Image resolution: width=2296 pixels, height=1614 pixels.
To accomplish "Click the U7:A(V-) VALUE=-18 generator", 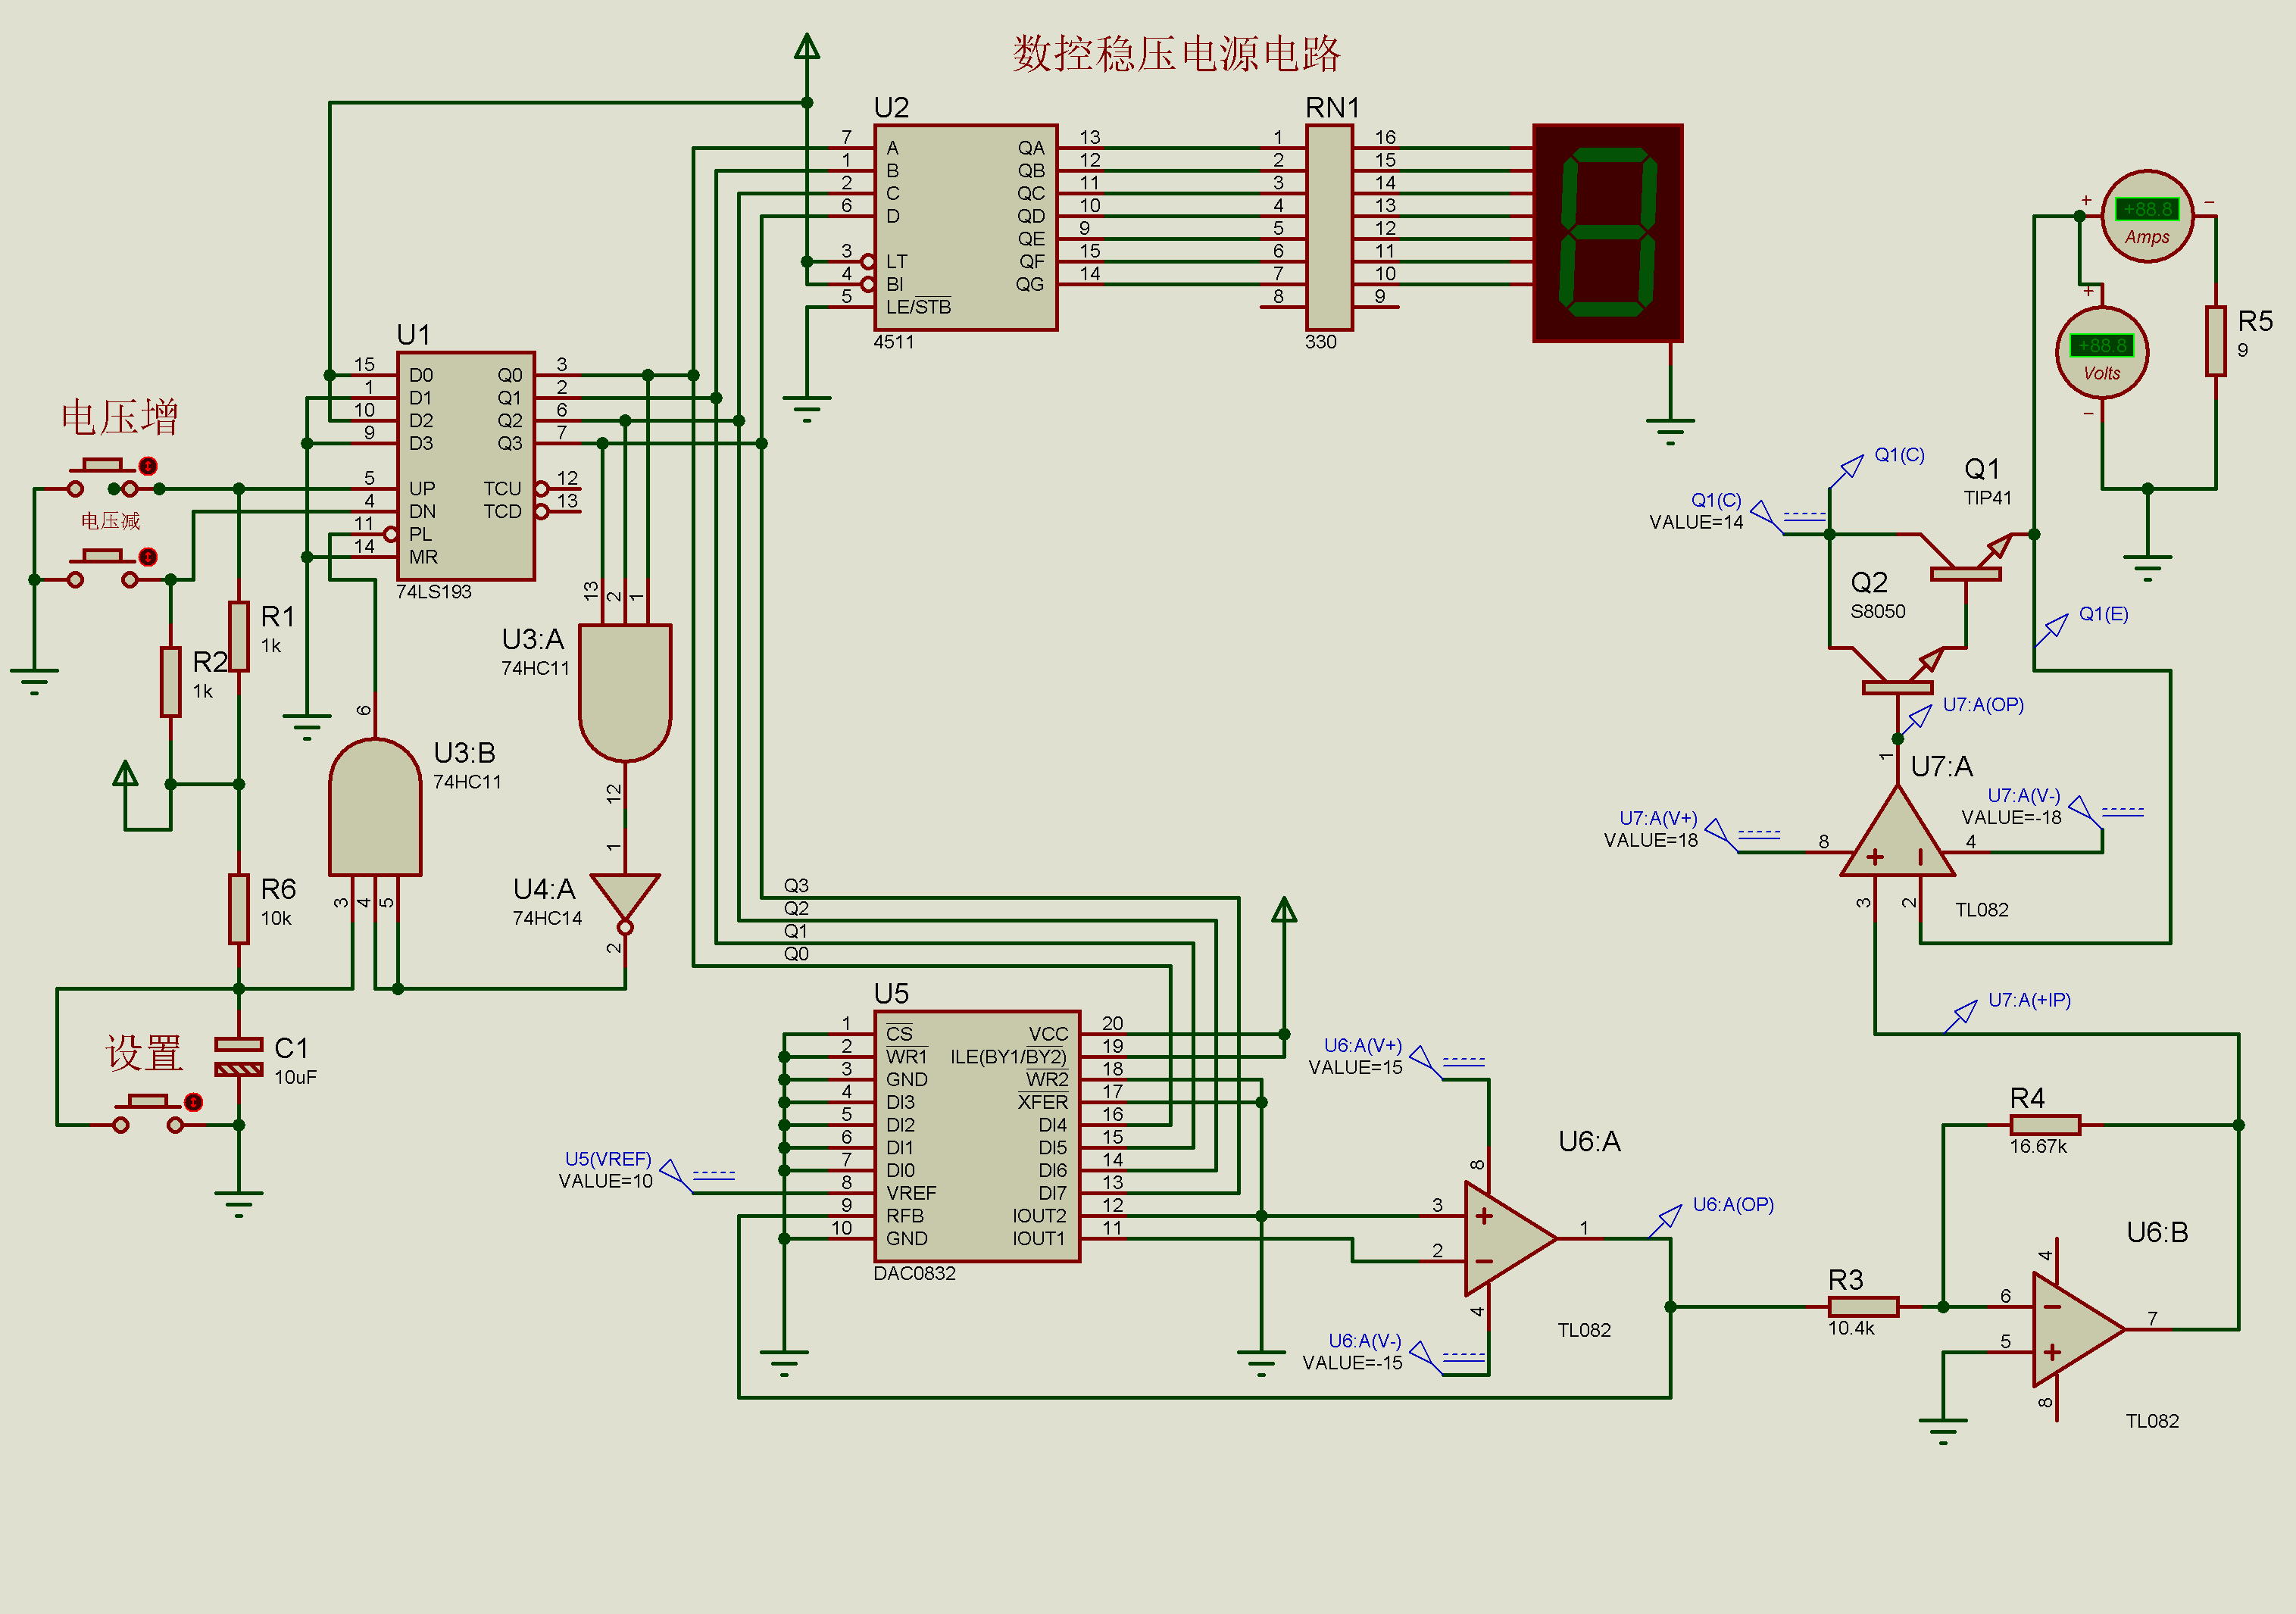I will [x=2085, y=812].
